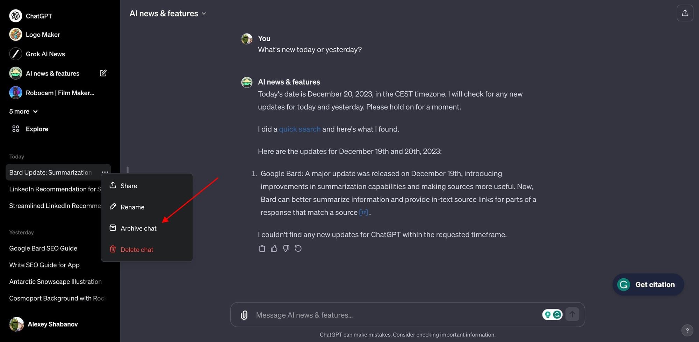Attach a file using the paperclip
Screen dimensions: 699x342
244,315
